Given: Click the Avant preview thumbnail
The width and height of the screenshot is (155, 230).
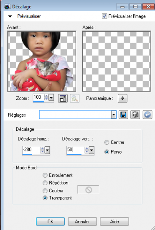Looking at the screenshot, I should (42, 61).
